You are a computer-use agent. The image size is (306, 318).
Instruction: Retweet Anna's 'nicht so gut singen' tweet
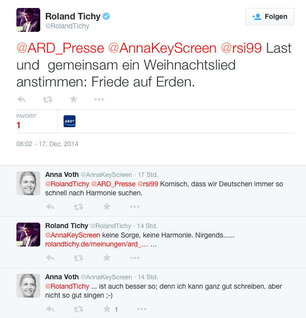tap(78, 309)
